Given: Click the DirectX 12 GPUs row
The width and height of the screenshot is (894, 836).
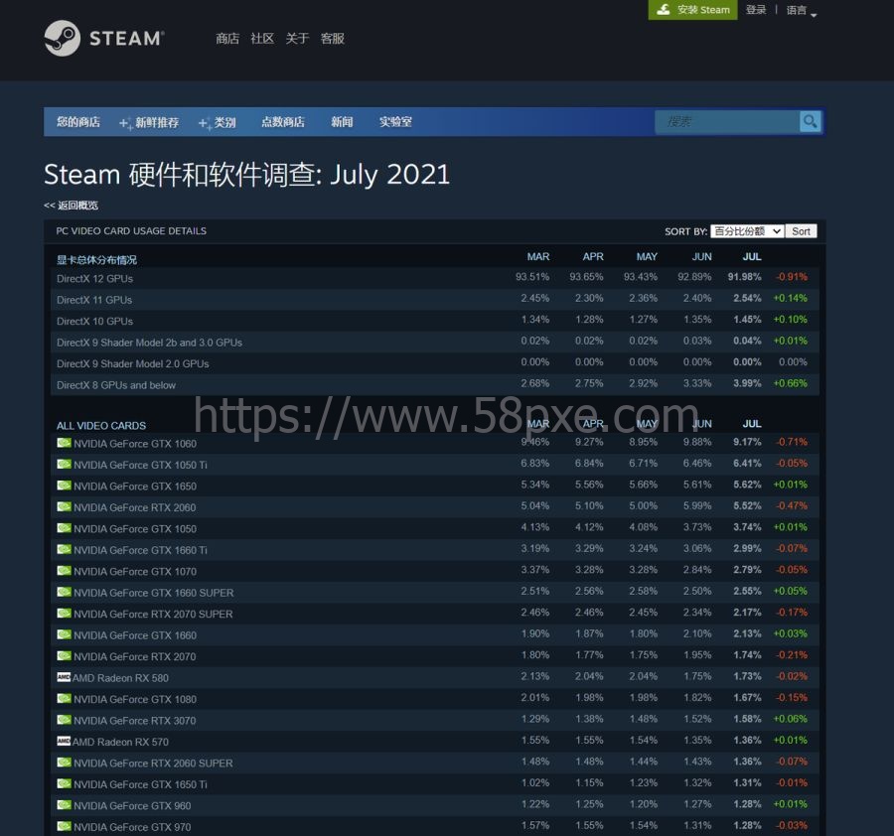Looking at the screenshot, I should 435,278.
